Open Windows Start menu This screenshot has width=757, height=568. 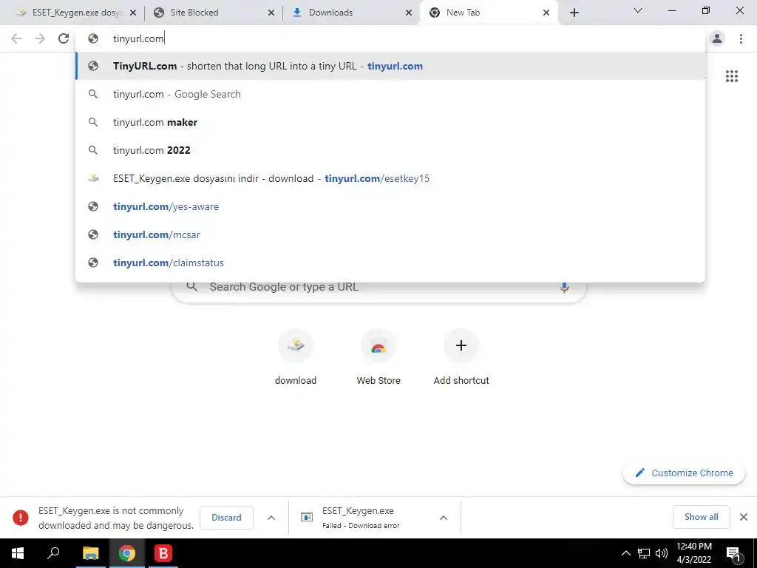(18, 553)
